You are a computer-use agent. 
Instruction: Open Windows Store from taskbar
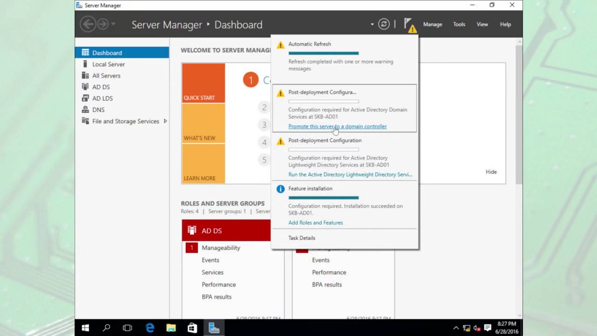(192, 328)
